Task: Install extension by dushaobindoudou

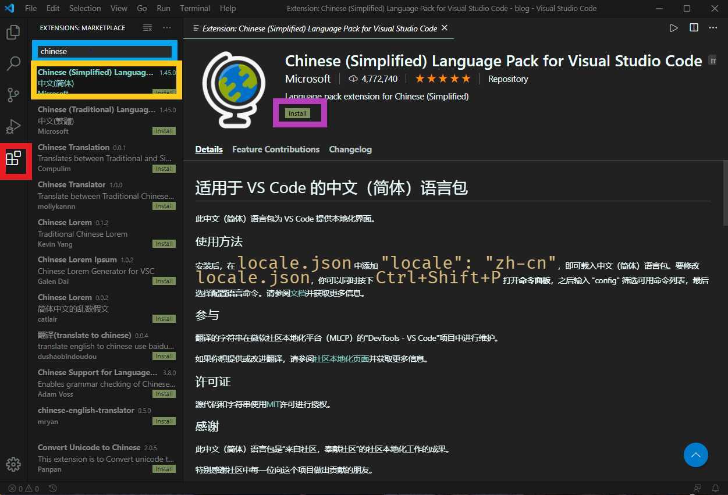Action: [164, 356]
